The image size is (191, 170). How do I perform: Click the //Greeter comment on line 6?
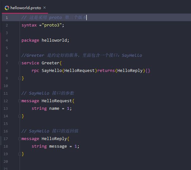[x=82, y=56]
